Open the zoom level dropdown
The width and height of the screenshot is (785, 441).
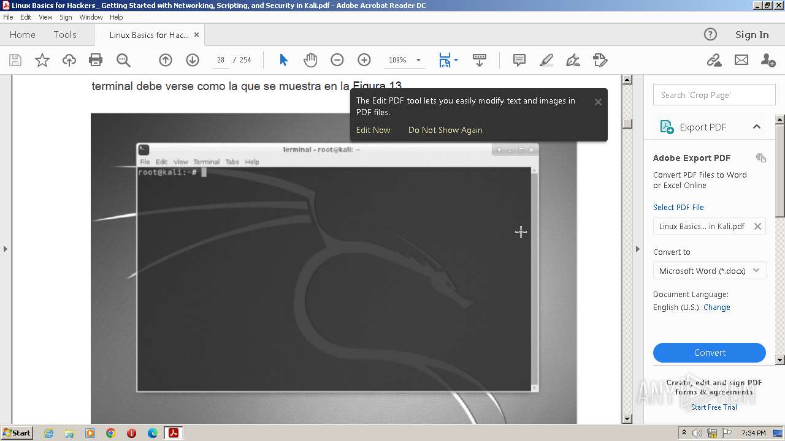pos(418,60)
